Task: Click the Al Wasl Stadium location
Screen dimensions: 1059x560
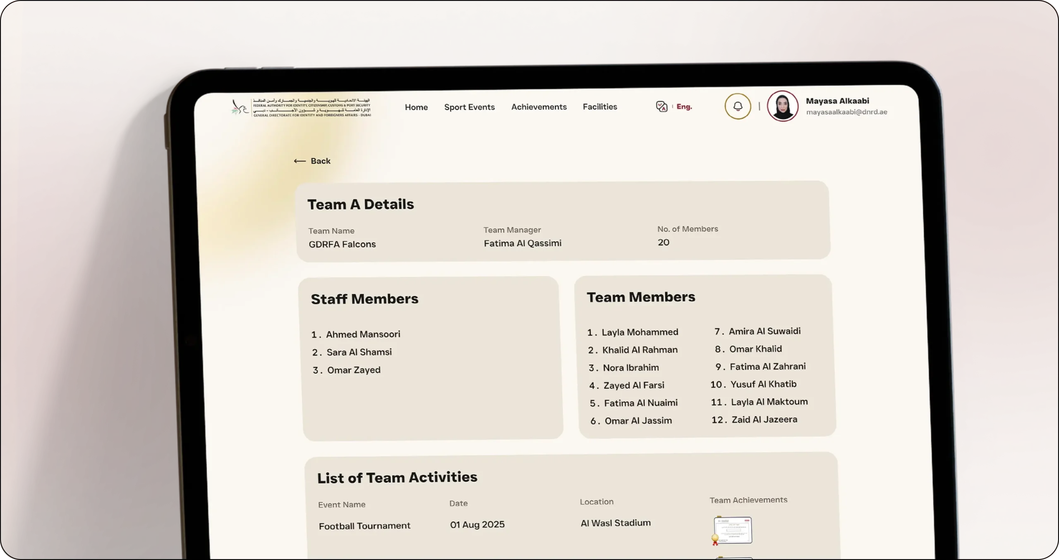Action: tap(616, 523)
